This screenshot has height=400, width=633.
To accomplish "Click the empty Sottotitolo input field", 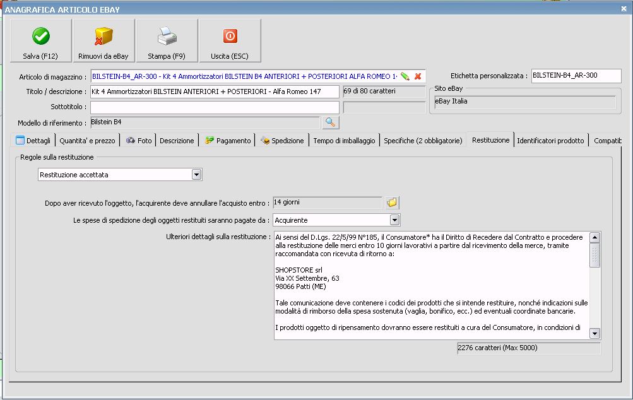I will [x=215, y=107].
